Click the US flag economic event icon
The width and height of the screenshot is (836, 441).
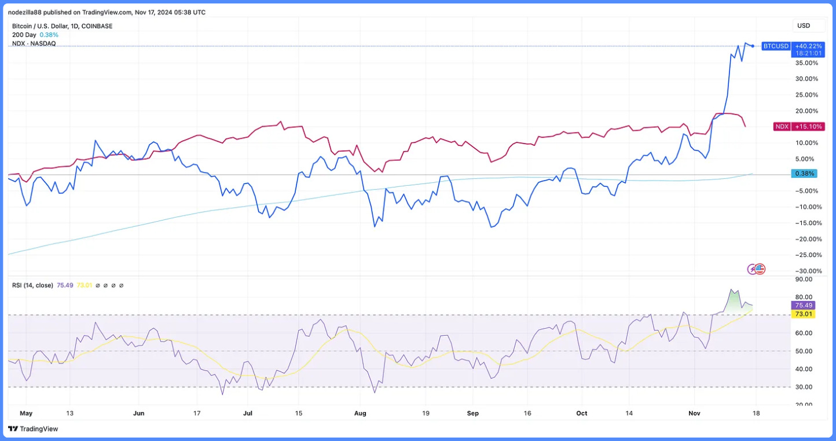coord(760,269)
